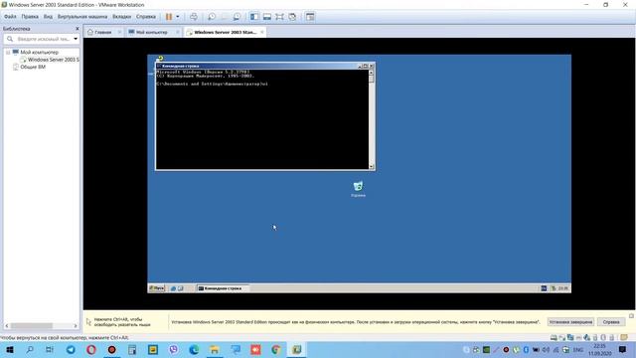
Task: Click the VMware hard disk status icon
Action: 554,337
